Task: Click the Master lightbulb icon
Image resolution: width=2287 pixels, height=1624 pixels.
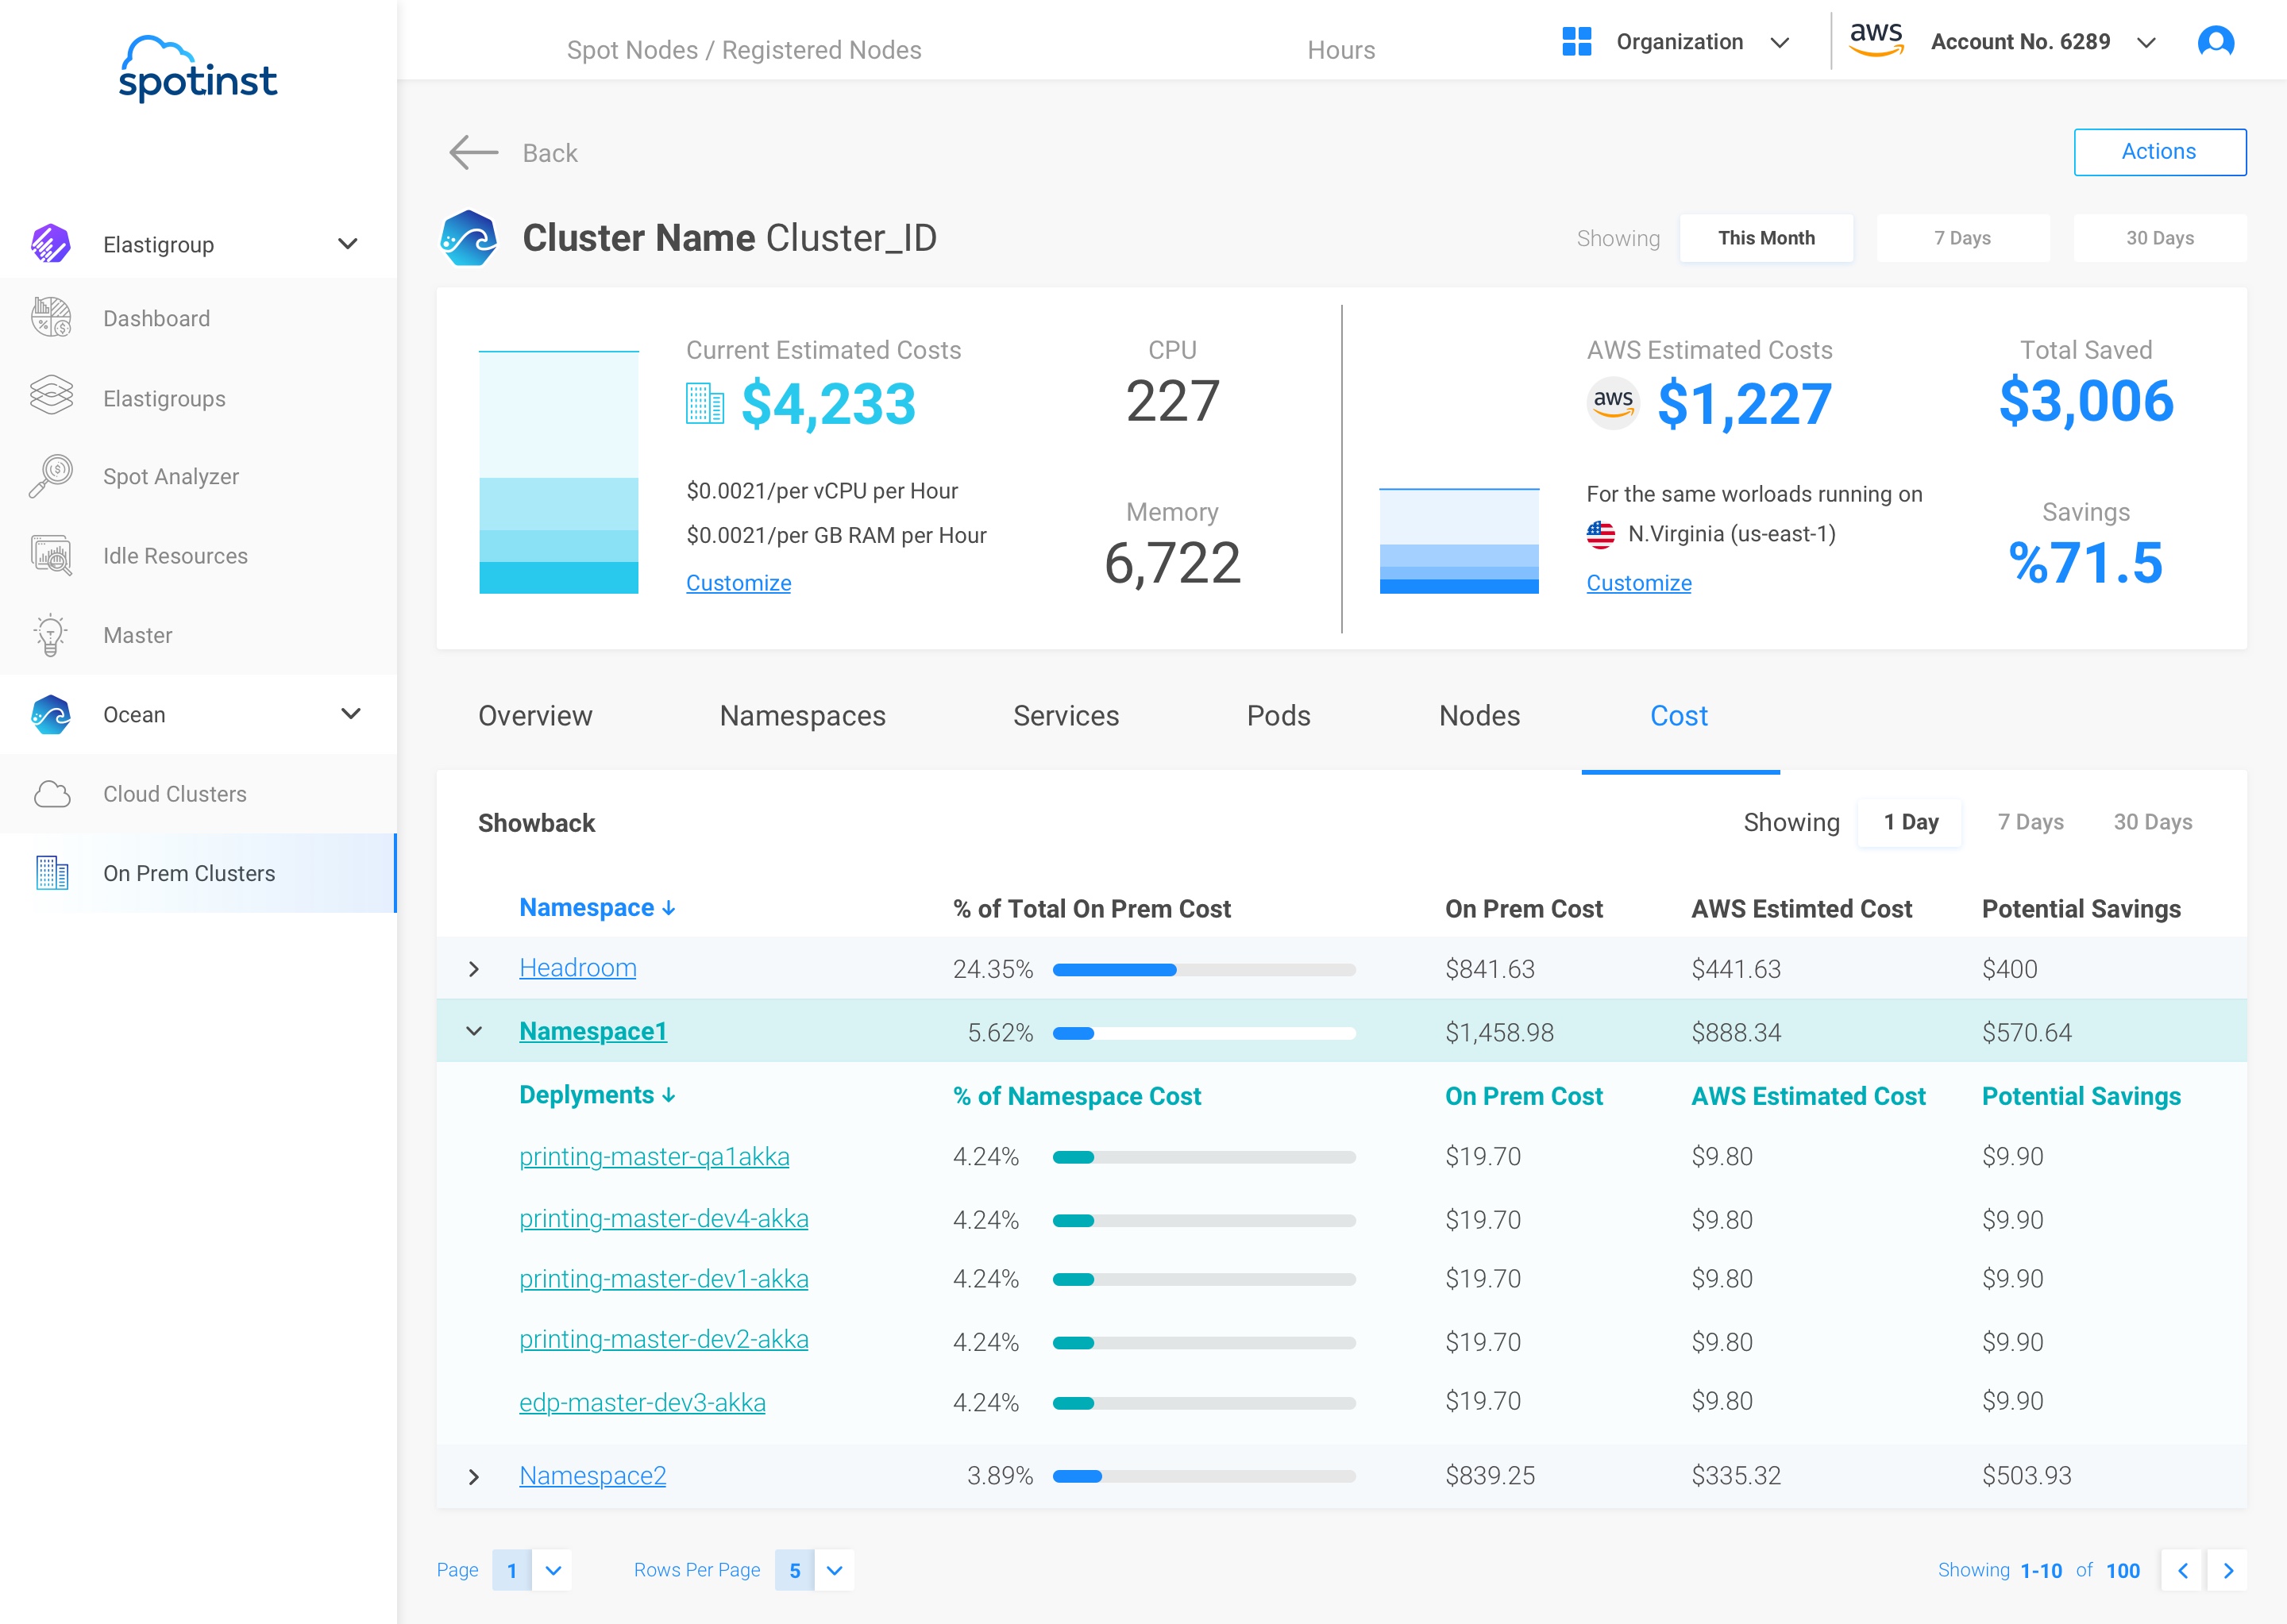Action: click(x=51, y=635)
